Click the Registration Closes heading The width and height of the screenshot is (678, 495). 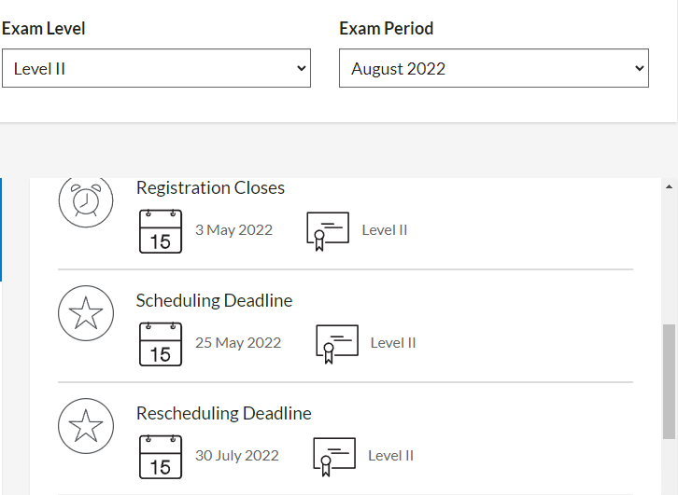210,188
